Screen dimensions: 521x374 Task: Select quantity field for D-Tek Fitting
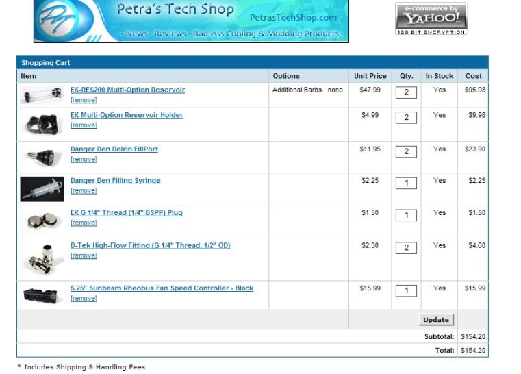pos(406,248)
